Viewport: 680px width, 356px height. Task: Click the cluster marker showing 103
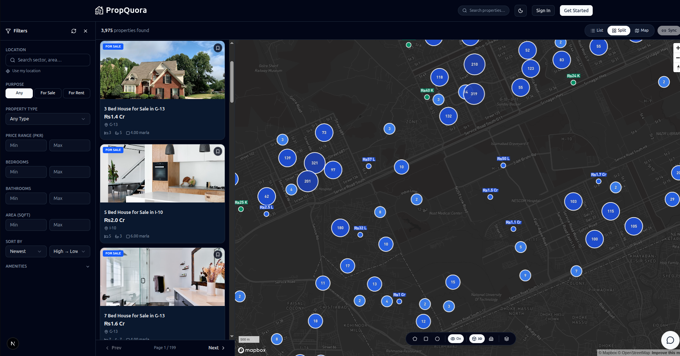tap(574, 201)
